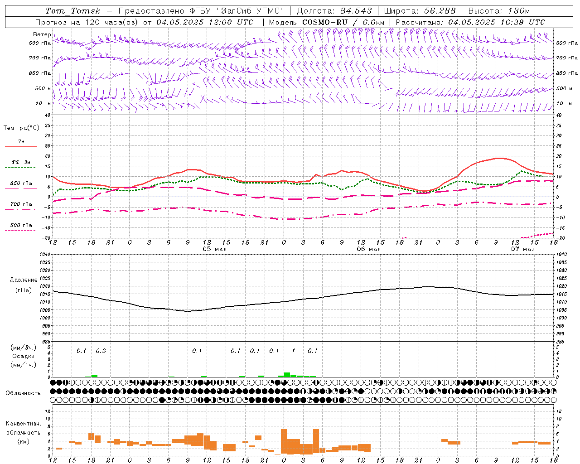
Task: Click the Модель COSMO-RU / 6.6км label
Action: click(x=326, y=22)
